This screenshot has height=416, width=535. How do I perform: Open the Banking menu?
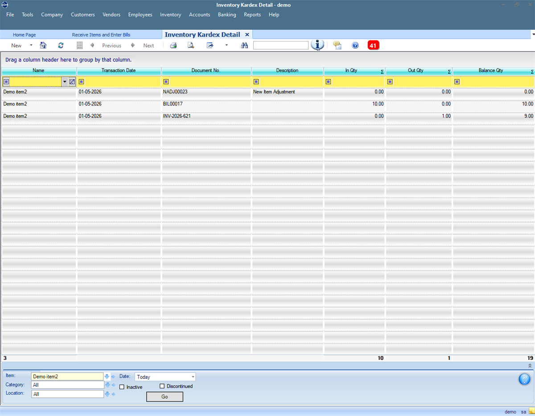click(227, 15)
